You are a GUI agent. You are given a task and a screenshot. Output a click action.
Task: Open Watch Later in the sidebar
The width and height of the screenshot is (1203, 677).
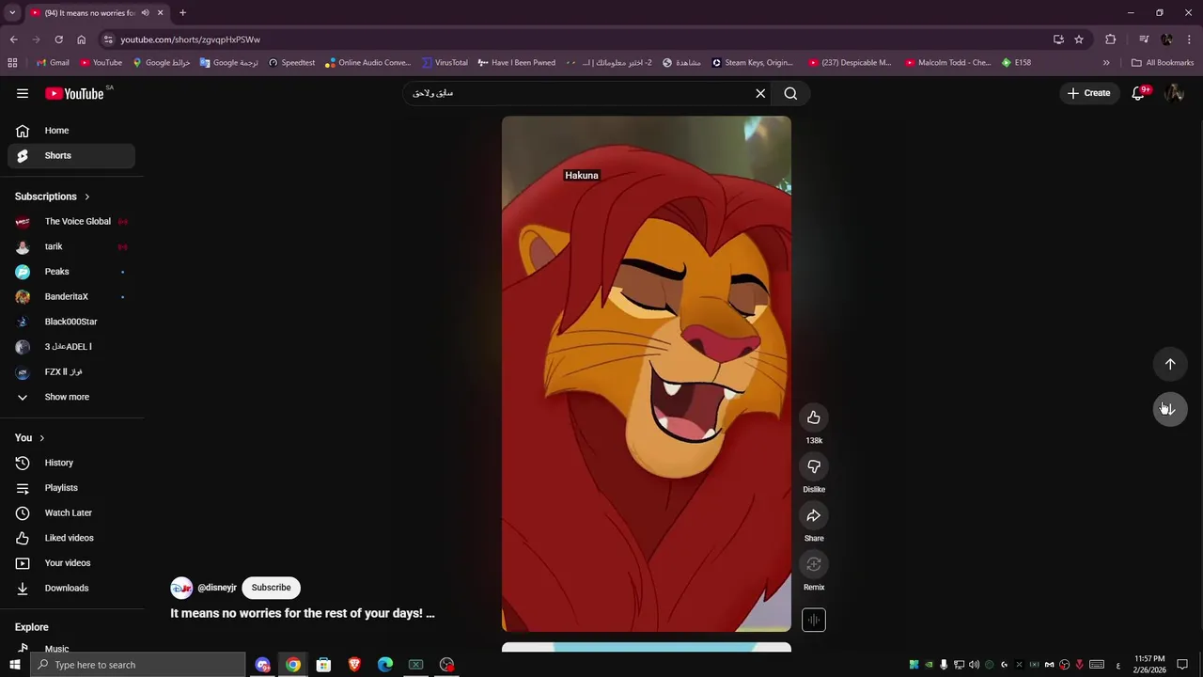[x=71, y=512]
